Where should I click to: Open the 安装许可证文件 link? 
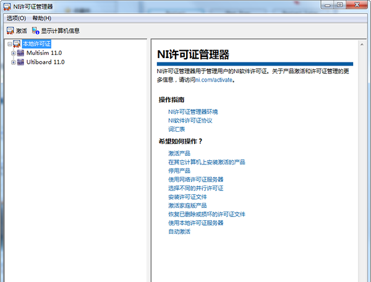point(187,197)
